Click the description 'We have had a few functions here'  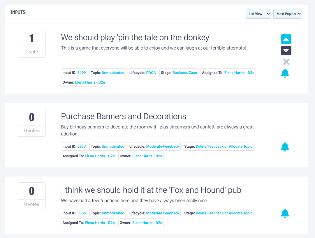pos(134,201)
